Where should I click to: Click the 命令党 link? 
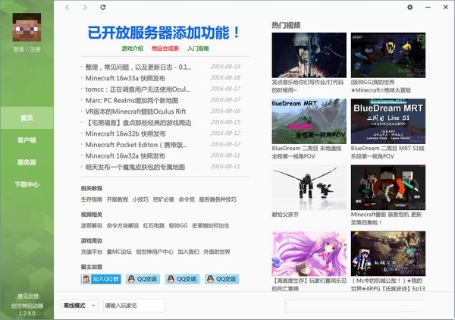pos(187,199)
